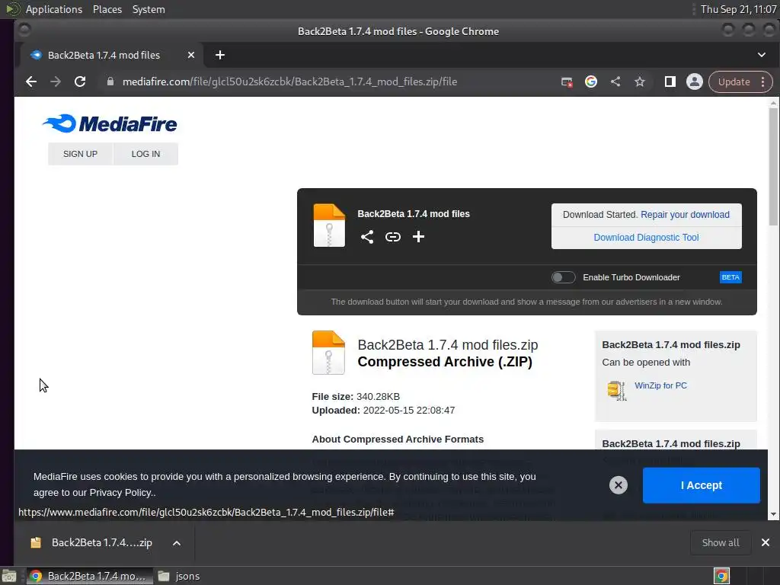
Task: Go back with the browser back arrow
Action: (x=30, y=82)
